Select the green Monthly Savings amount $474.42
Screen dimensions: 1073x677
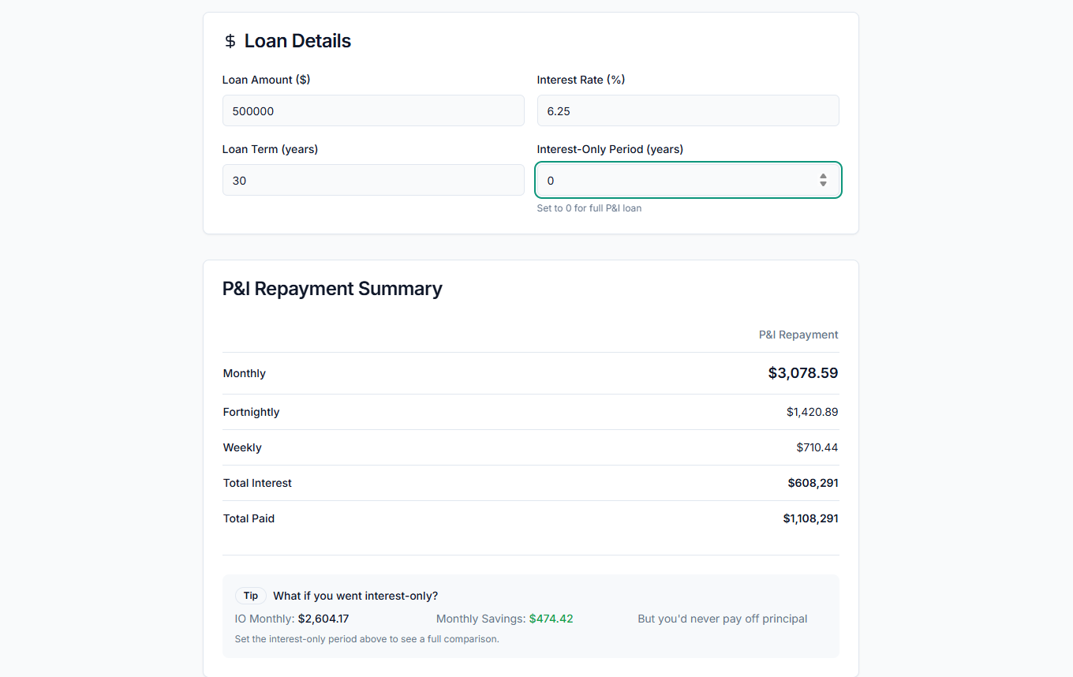tap(551, 619)
